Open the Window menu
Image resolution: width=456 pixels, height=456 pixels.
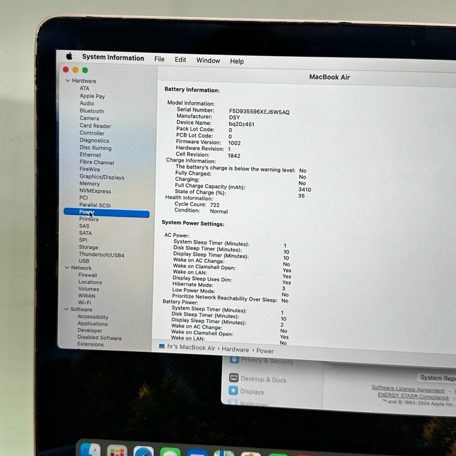pyautogui.click(x=208, y=60)
